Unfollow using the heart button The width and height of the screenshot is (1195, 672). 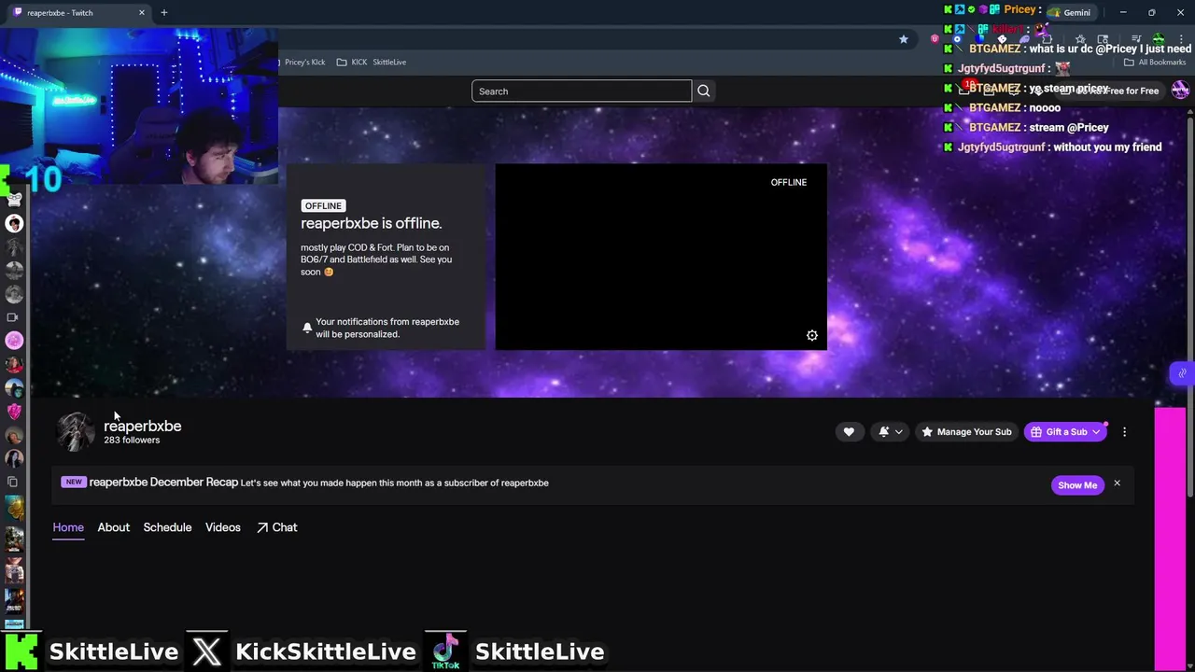point(849,431)
